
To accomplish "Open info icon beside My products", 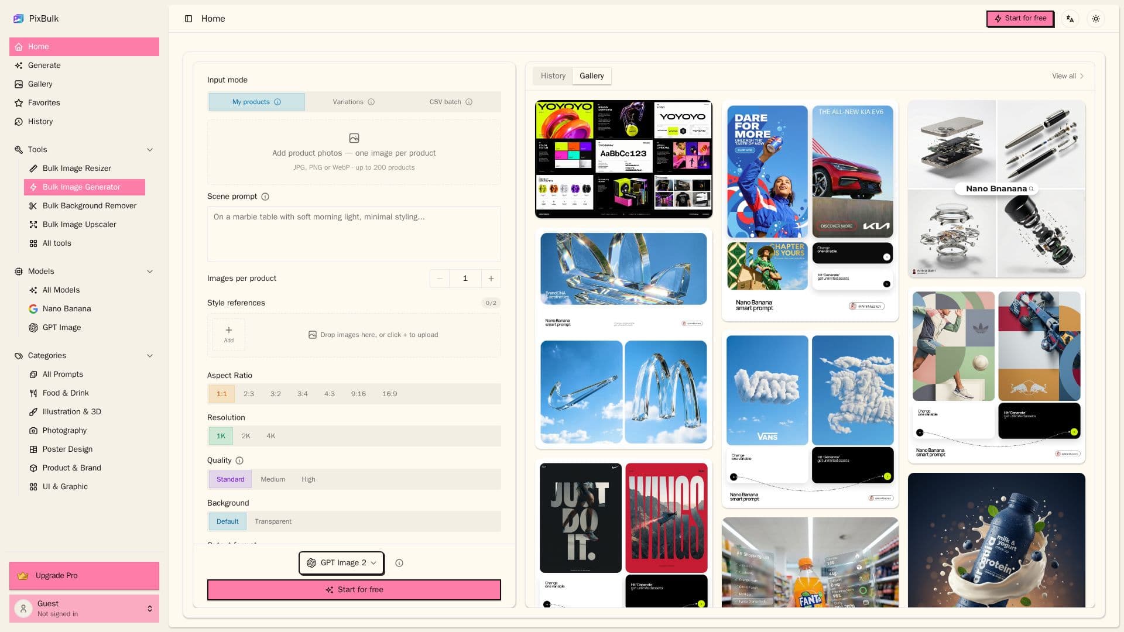I will [277, 102].
